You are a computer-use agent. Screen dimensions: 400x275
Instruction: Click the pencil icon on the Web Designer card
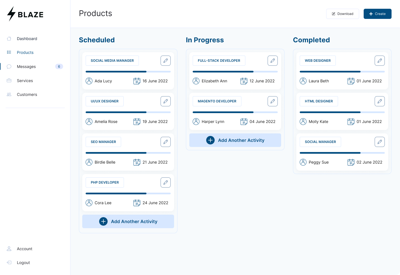pos(379,60)
